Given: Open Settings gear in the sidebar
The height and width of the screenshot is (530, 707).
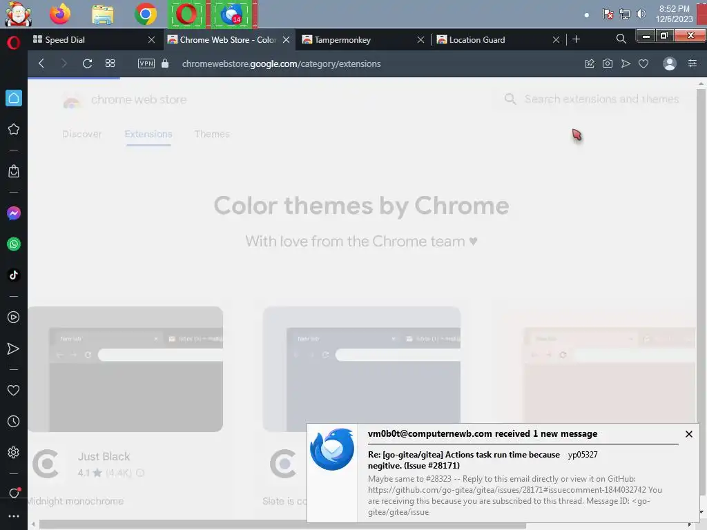Looking at the screenshot, I should (14, 453).
